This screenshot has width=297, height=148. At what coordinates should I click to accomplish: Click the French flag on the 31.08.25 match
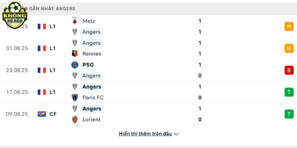point(42,48)
